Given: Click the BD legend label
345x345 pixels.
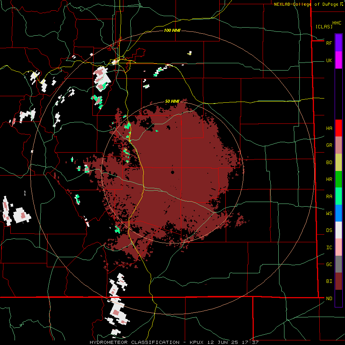Looking at the screenshot, I should [329, 163].
